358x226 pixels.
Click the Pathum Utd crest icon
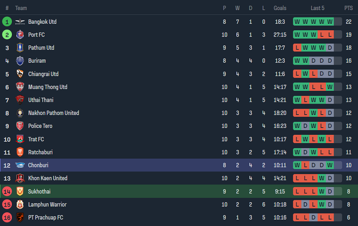[x=20, y=48]
